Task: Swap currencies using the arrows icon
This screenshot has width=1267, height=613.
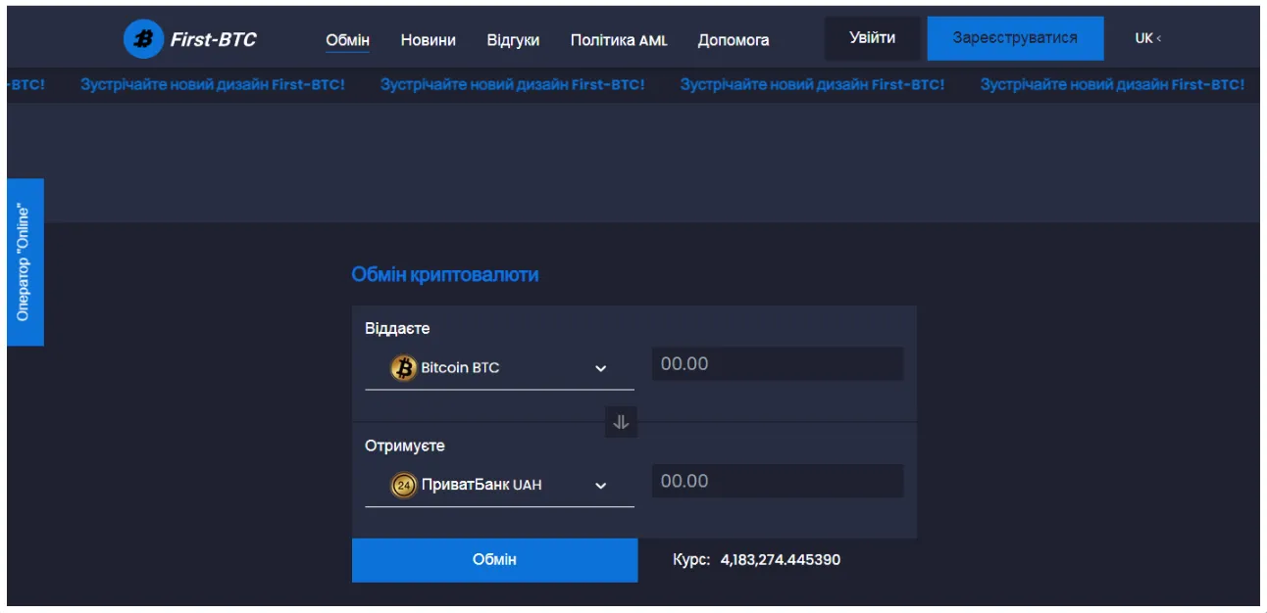Action: pos(621,423)
